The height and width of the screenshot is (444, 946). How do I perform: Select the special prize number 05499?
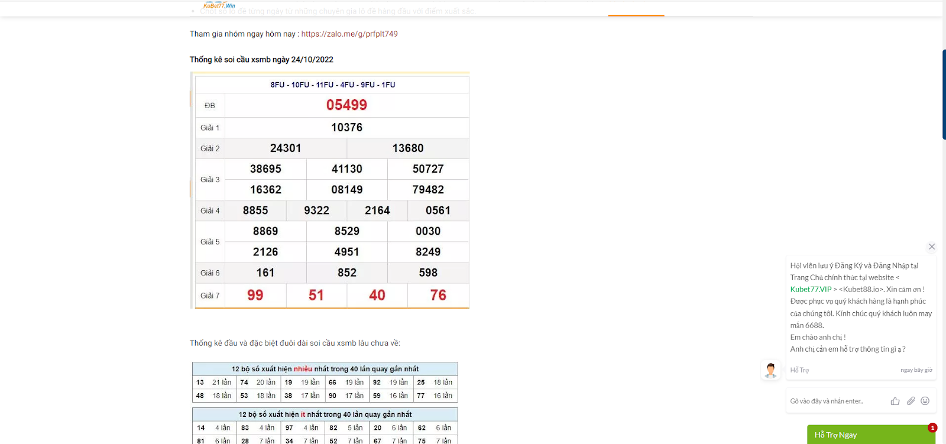346,105
